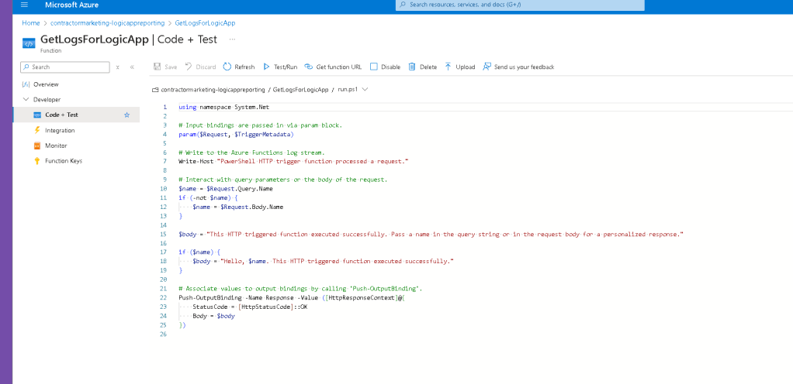
Task: Click the Monitor orange icon
Action: click(x=37, y=146)
